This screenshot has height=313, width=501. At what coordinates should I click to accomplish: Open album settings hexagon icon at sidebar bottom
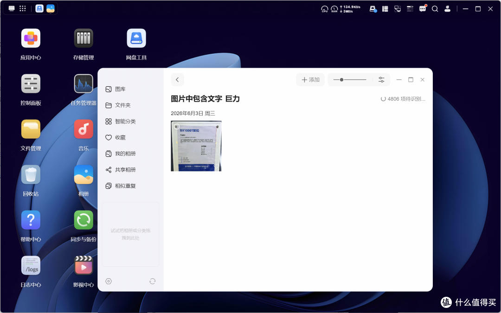click(x=109, y=281)
